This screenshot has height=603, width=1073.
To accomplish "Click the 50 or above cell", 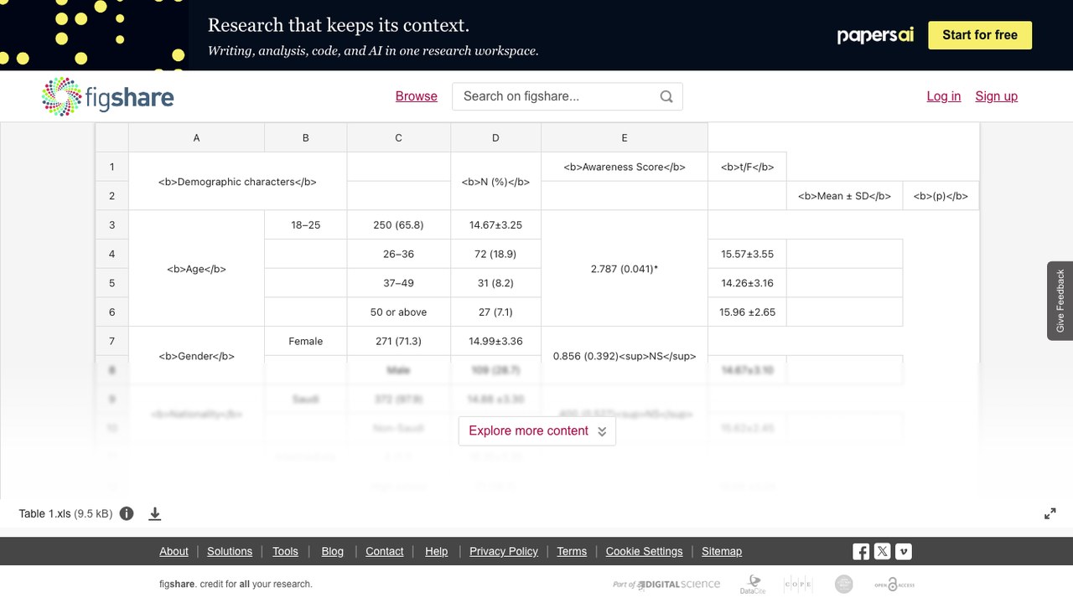I will coord(399,312).
